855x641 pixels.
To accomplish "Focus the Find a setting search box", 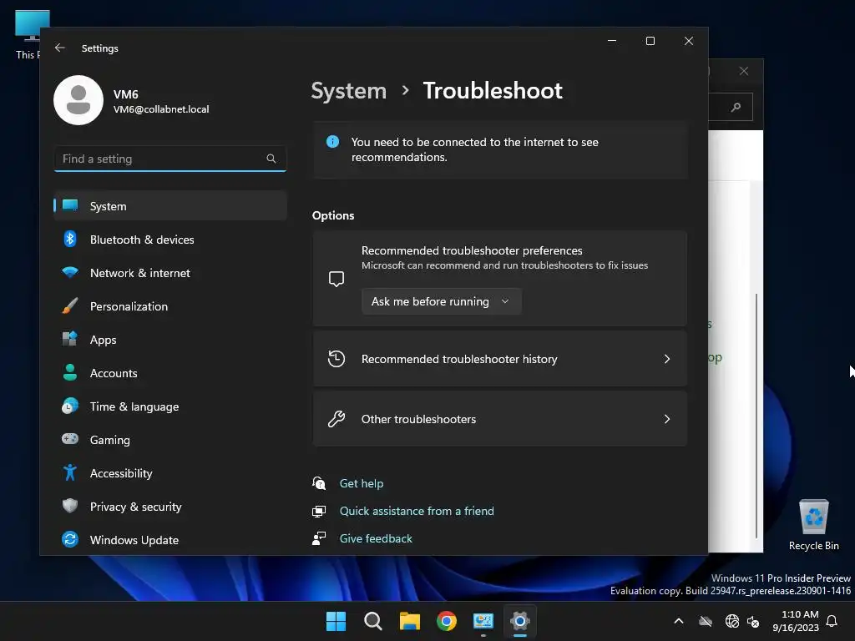I will pyautogui.click(x=170, y=159).
